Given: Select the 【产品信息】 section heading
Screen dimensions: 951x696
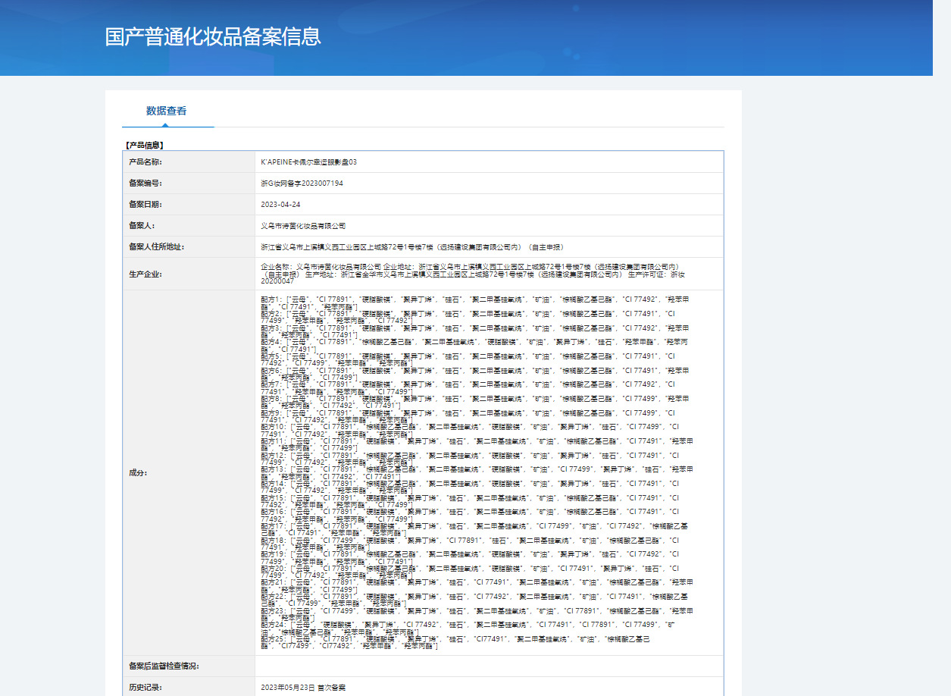Looking at the screenshot, I should (144, 145).
